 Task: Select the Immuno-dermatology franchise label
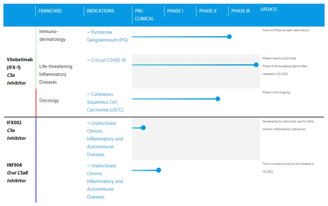tap(52, 35)
